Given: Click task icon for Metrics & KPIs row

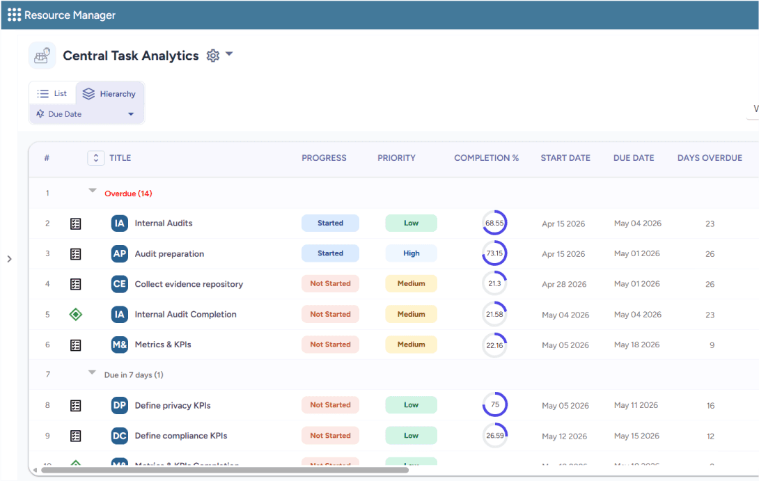Looking at the screenshot, I should point(75,345).
